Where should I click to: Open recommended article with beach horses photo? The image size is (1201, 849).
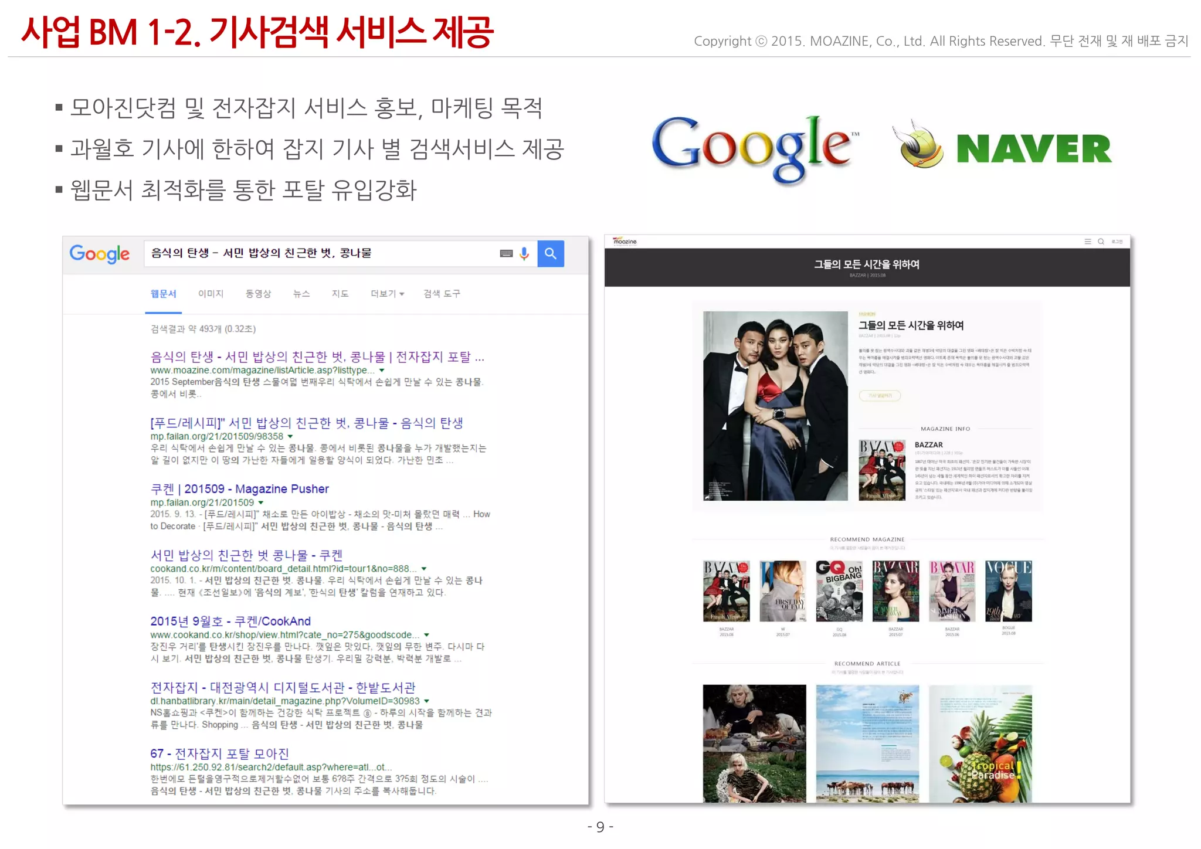click(x=867, y=743)
